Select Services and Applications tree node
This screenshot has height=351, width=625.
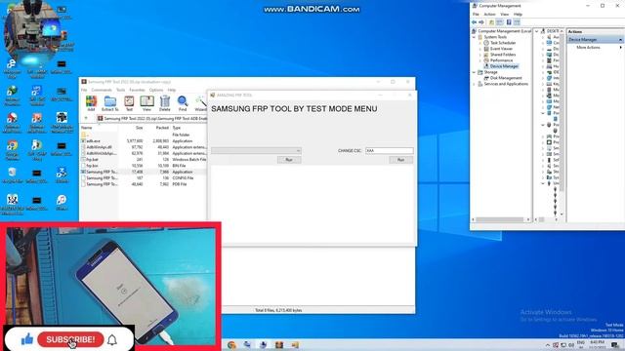506,84
